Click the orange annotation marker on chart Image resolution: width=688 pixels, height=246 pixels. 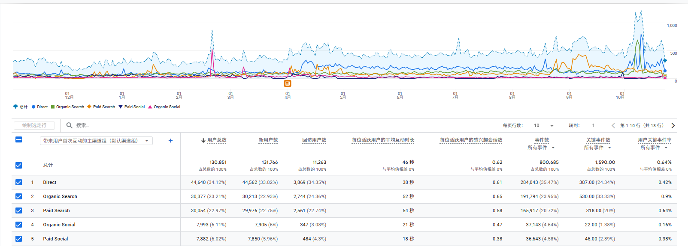[x=288, y=83]
